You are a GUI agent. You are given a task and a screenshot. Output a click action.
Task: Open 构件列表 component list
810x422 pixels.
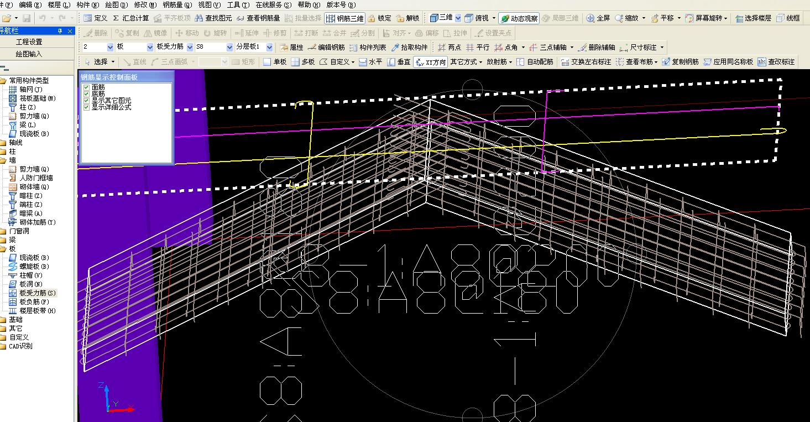pos(368,48)
